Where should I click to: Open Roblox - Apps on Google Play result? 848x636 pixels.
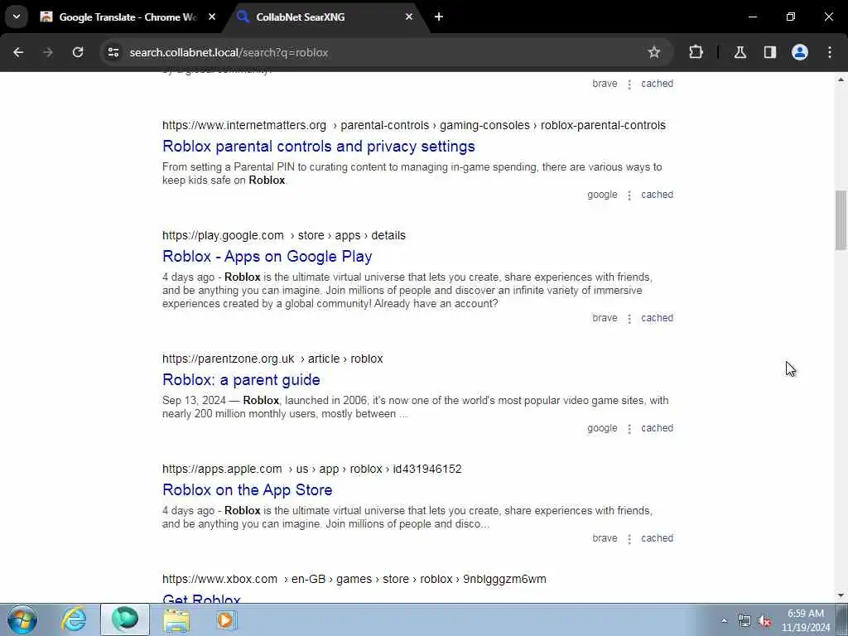click(267, 257)
